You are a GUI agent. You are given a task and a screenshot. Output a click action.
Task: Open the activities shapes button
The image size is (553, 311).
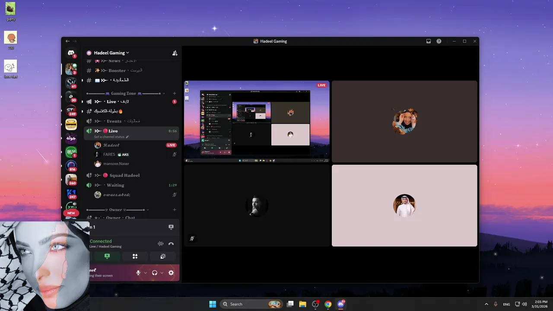click(x=135, y=256)
